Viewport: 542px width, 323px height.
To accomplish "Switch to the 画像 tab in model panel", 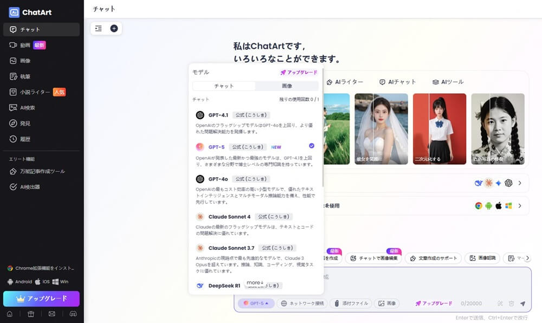I will [x=287, y=86].
